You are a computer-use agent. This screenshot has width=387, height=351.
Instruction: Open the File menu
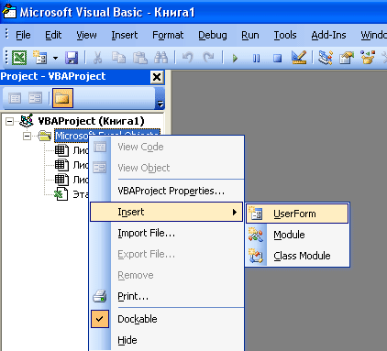click(23, 35)
